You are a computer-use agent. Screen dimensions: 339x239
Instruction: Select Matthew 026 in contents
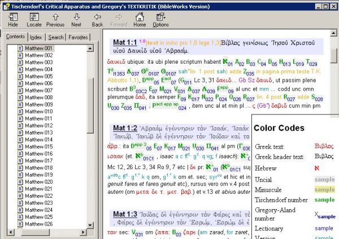point(38,224)
